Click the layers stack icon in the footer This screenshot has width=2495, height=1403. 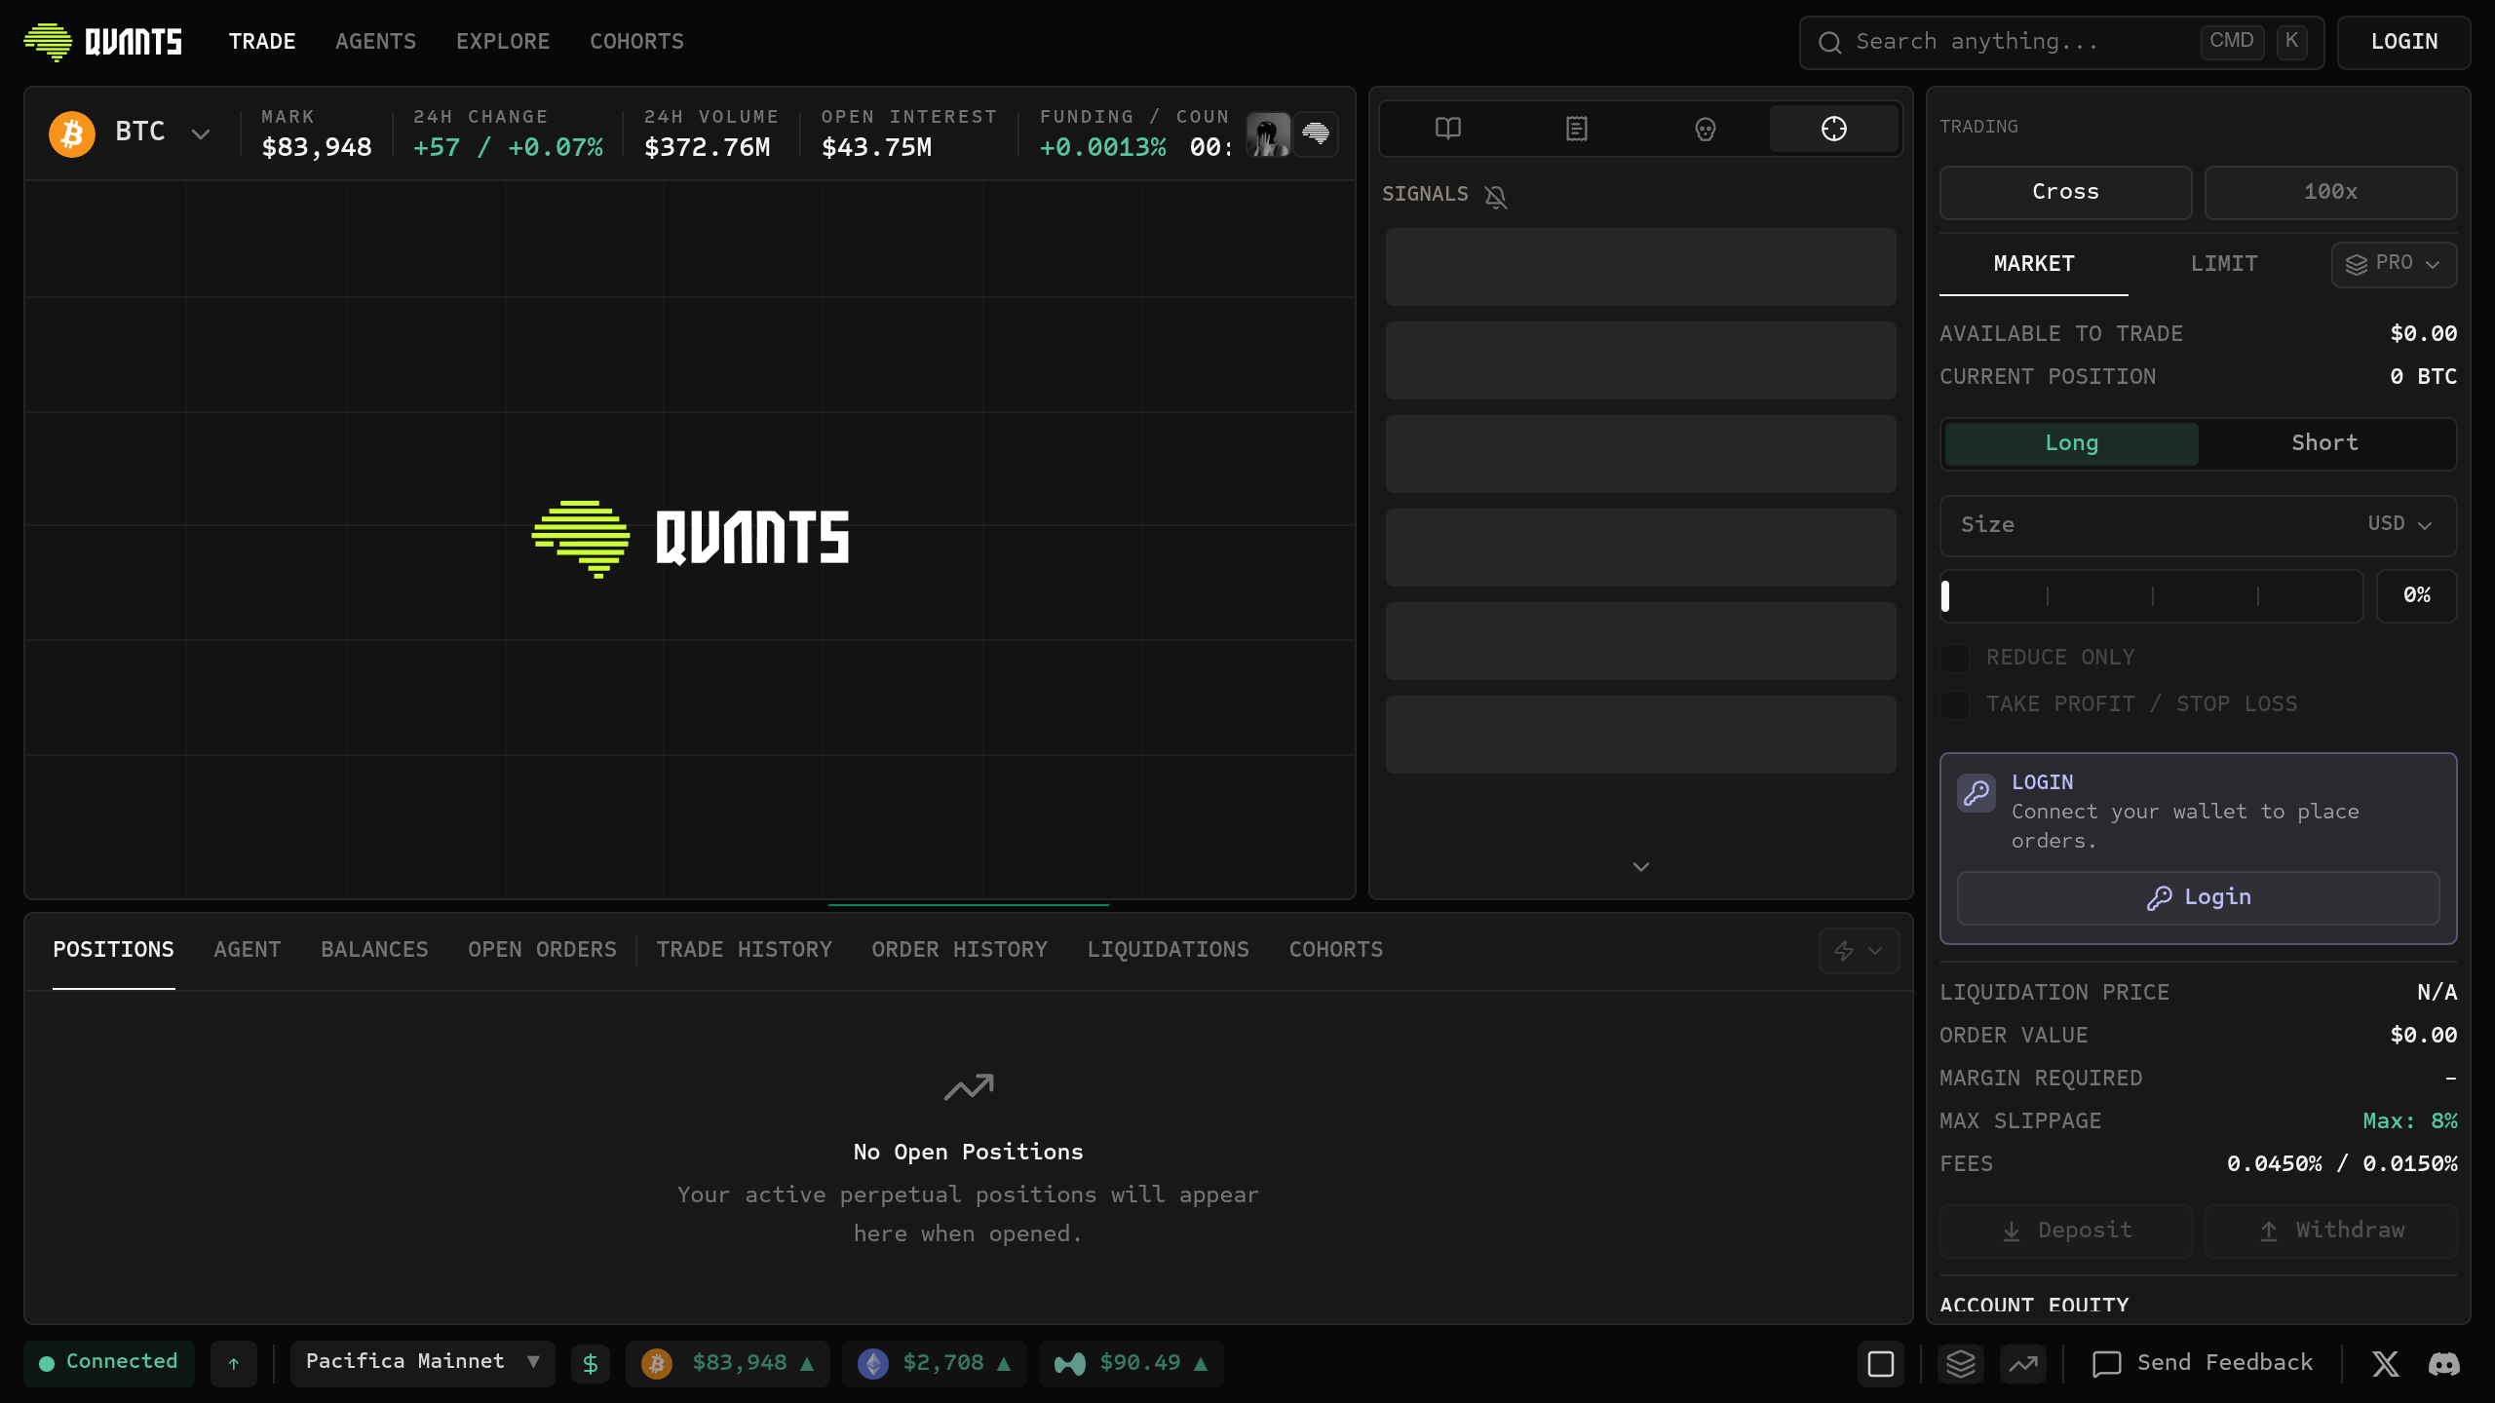tap(1961, 1363)
